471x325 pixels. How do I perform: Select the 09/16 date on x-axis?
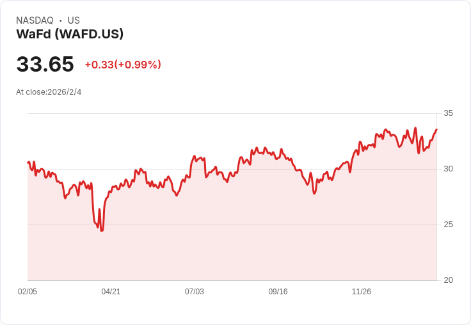(278, 292)
